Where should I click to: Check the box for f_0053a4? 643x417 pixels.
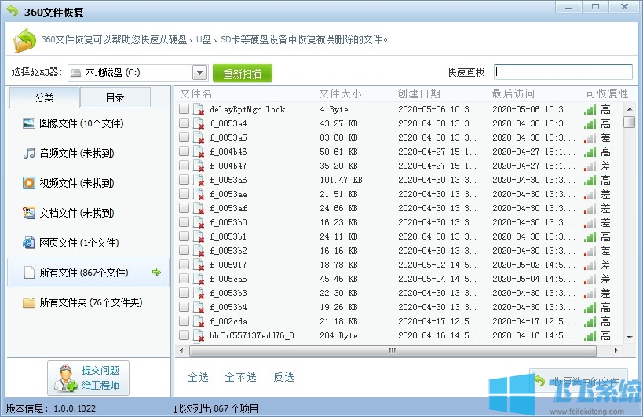coord(184,123)
